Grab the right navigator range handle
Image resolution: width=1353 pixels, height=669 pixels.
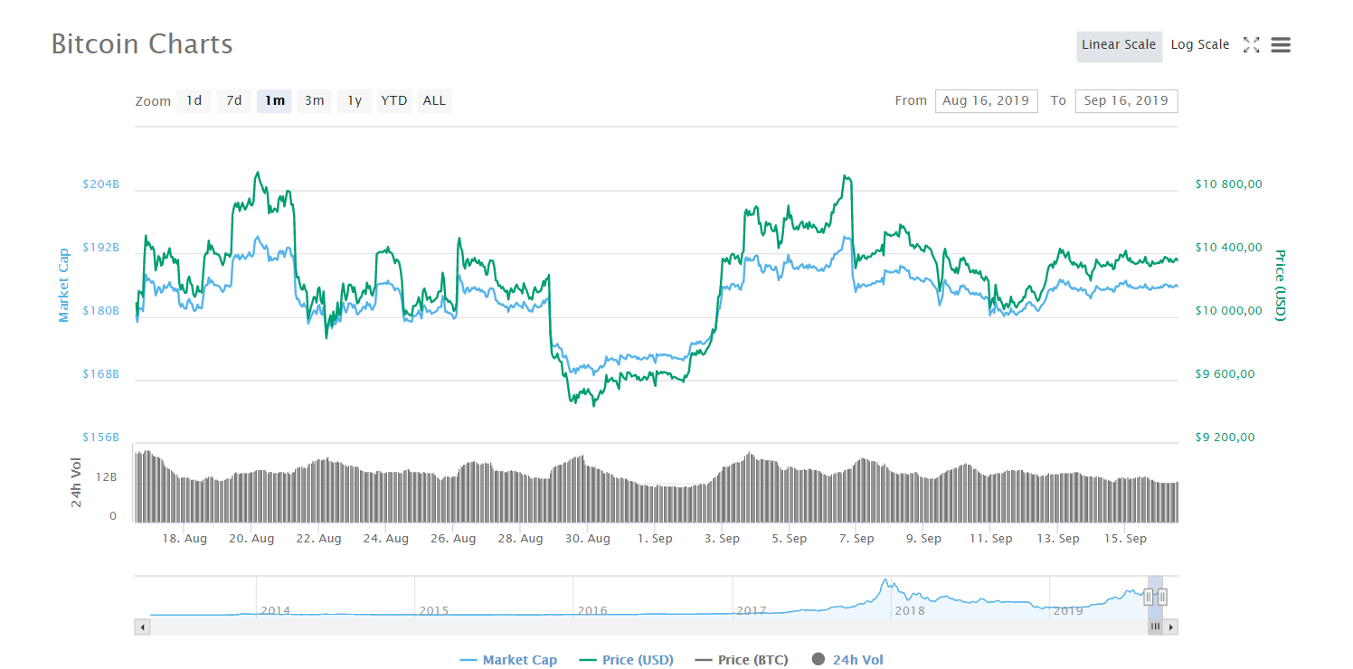point(1162,597)
